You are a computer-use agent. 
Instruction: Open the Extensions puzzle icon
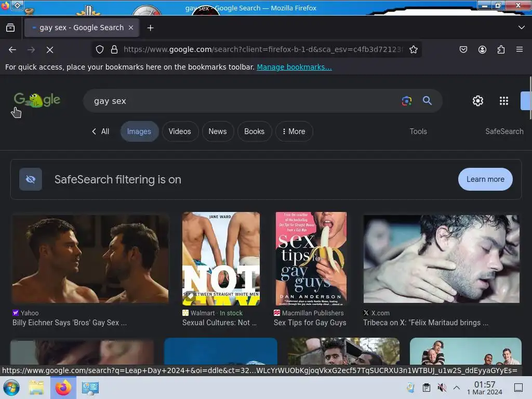coord(501,49)
